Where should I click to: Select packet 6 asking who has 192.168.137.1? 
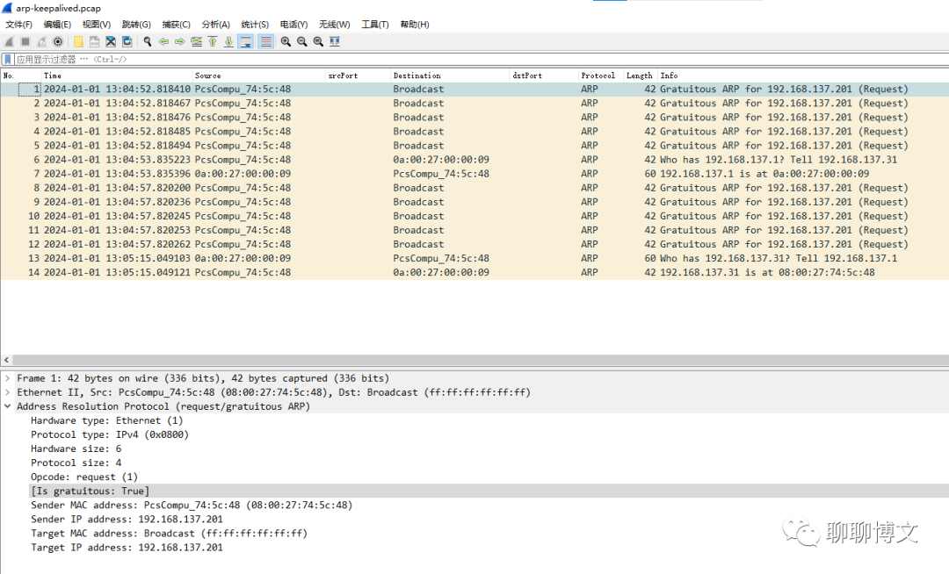474,160
